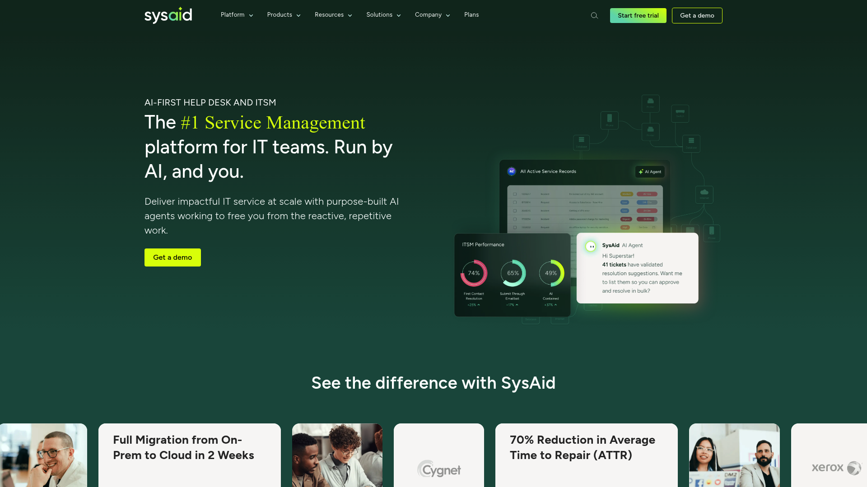
Task: Click the SysAid logo
Action: pos(168,15)
